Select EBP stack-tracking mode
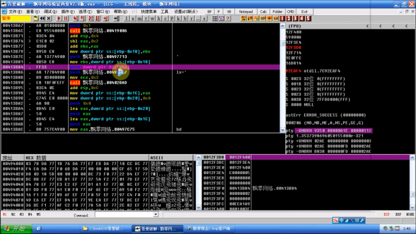 coord(398,214)
